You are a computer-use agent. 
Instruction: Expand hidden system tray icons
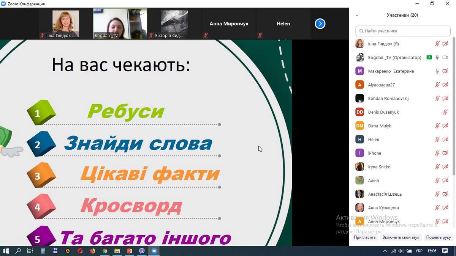(x=385, y=251)
